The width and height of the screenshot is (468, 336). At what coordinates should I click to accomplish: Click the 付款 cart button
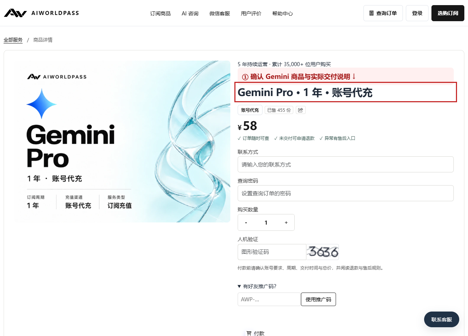pos(255,333)
